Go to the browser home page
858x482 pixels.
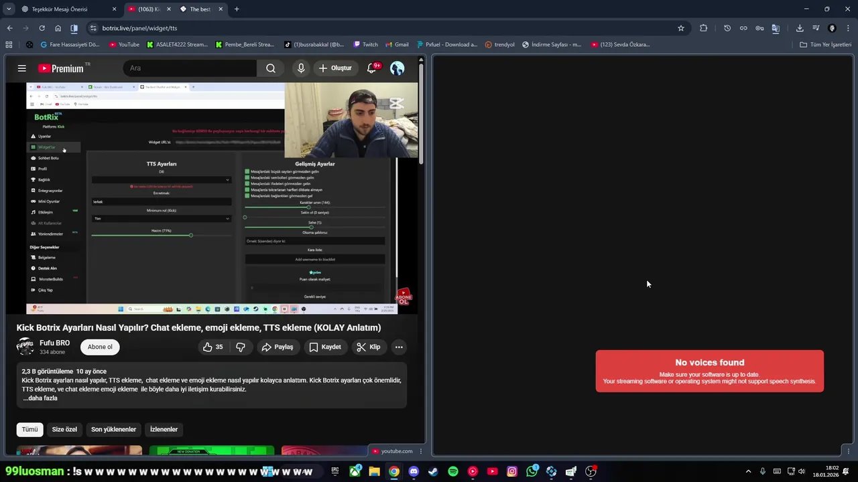pyautogui.click(x=58, y=28)
